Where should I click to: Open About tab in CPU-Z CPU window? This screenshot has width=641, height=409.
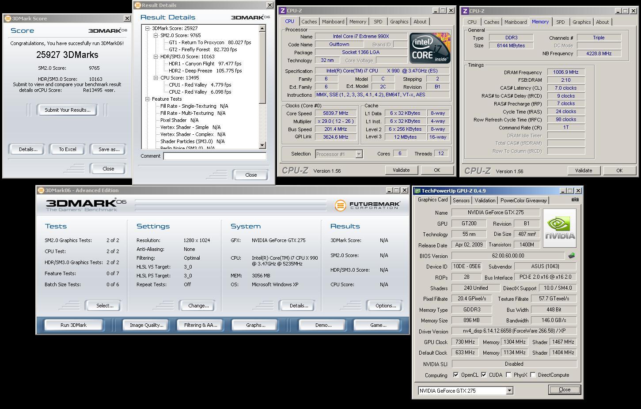[420, 22]
